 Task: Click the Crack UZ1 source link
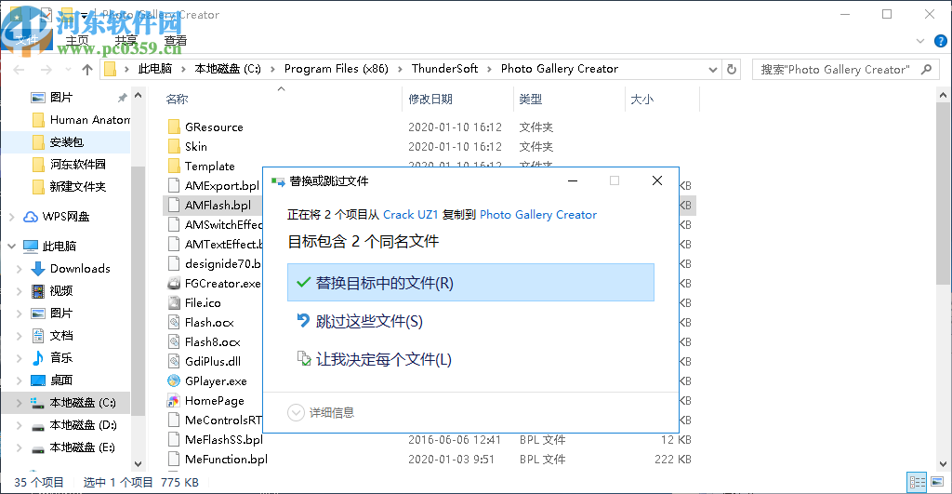point(410,215)
